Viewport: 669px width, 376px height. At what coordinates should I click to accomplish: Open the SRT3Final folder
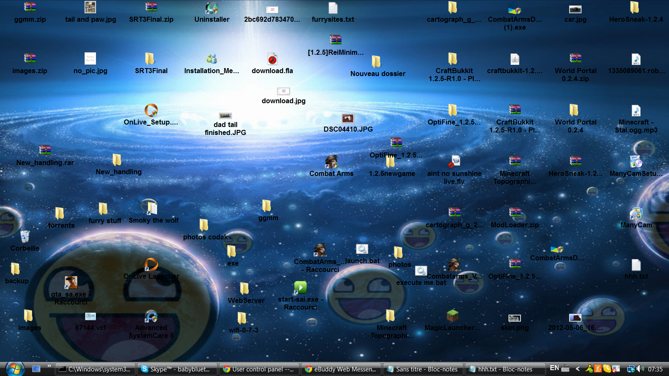coord(150,58)
